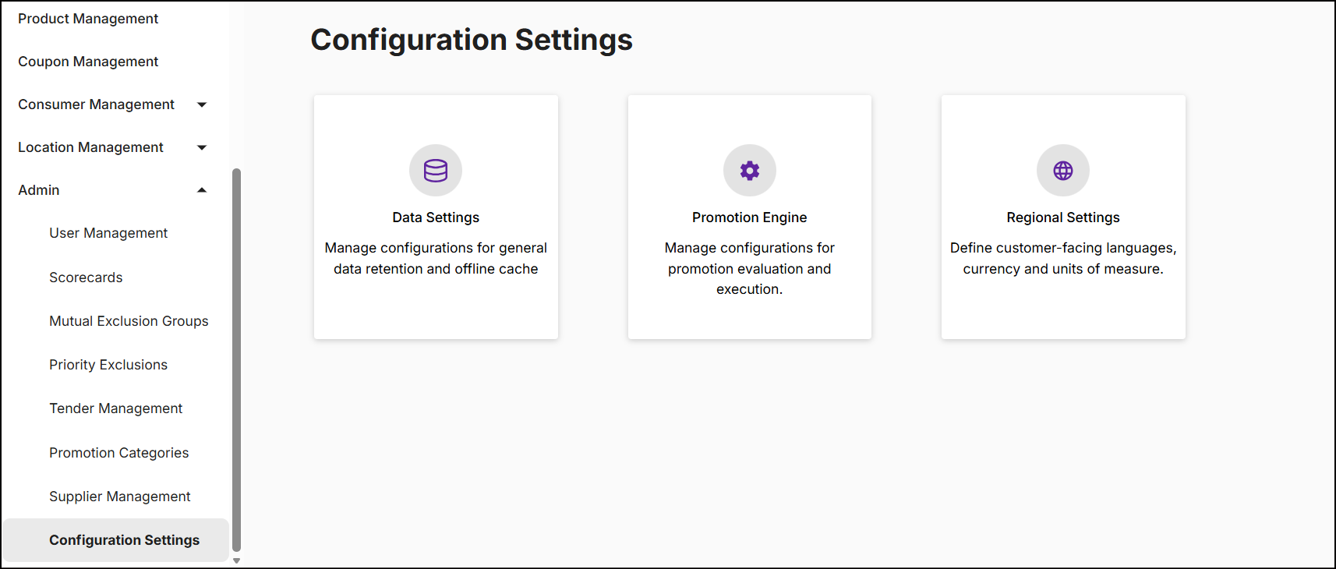Select Configuration Settings in the sidebar
This screenshot has width=1336, height=569.
click(x=124, y=539)
